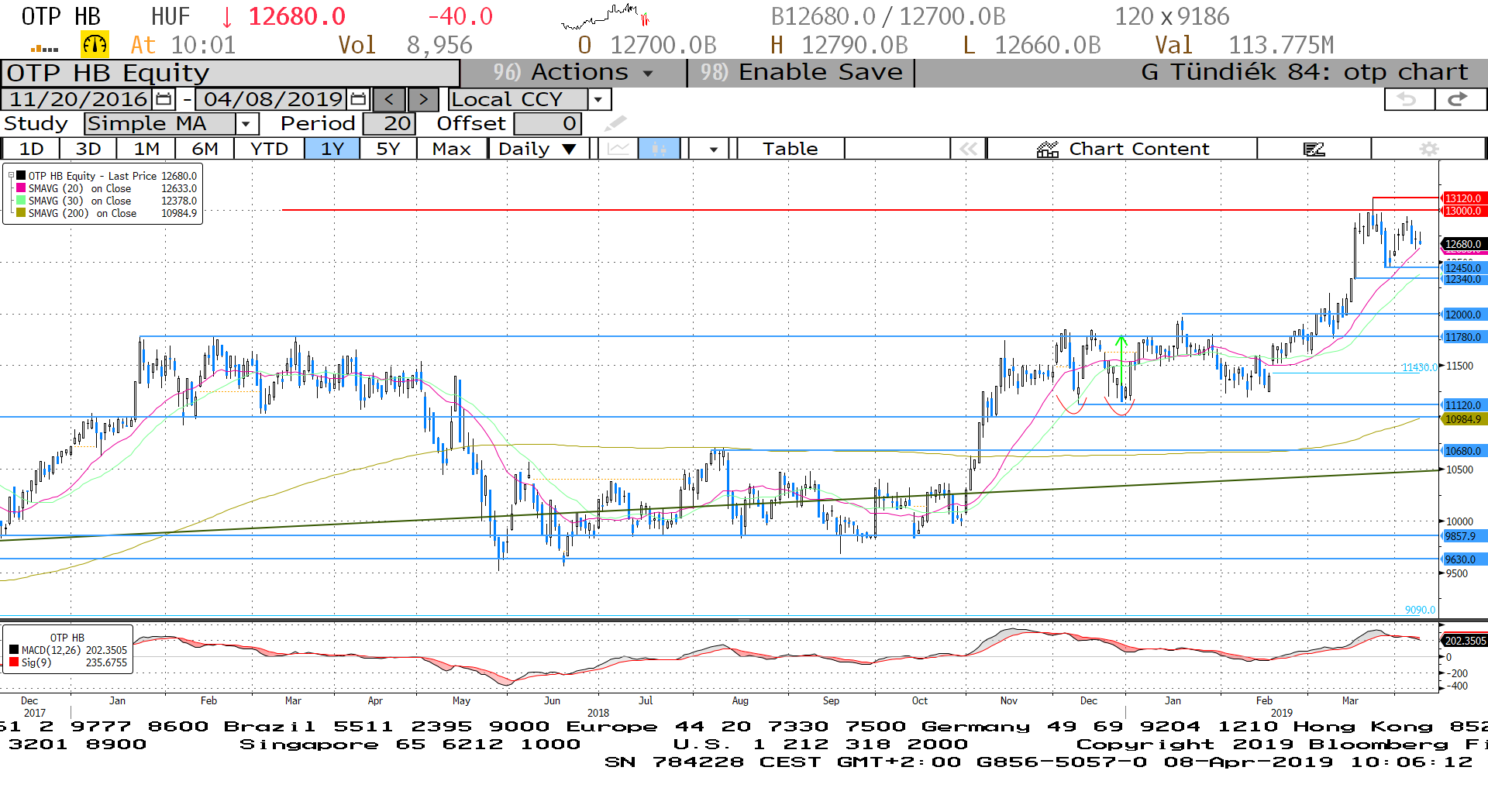Select the YTD range tab

(269, 149)
